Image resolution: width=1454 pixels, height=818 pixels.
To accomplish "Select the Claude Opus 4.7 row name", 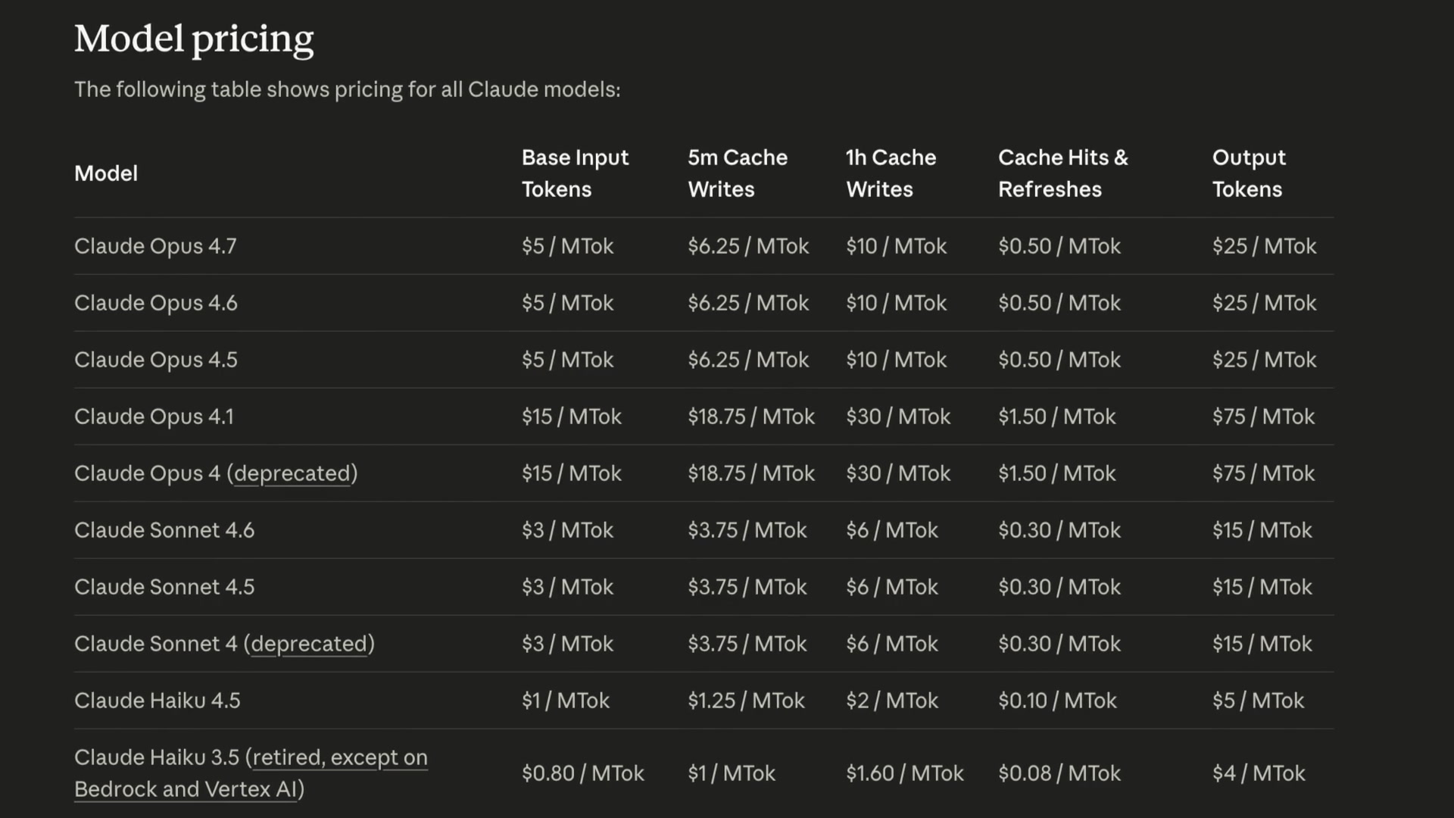I will tap(155, 246).
